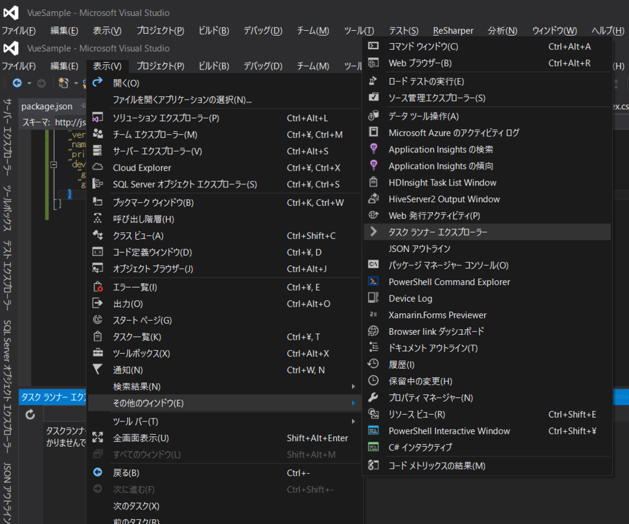
Task: Open the 分析(N) menu
Action: click(502, 31)
